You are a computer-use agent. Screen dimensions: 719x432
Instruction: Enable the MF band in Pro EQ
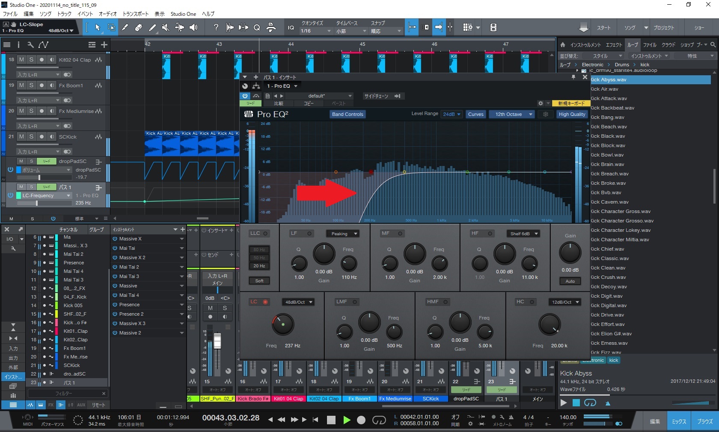(400, 233)
